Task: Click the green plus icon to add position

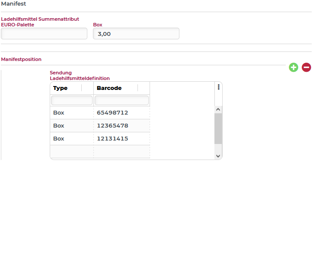Action: [294, 67]
